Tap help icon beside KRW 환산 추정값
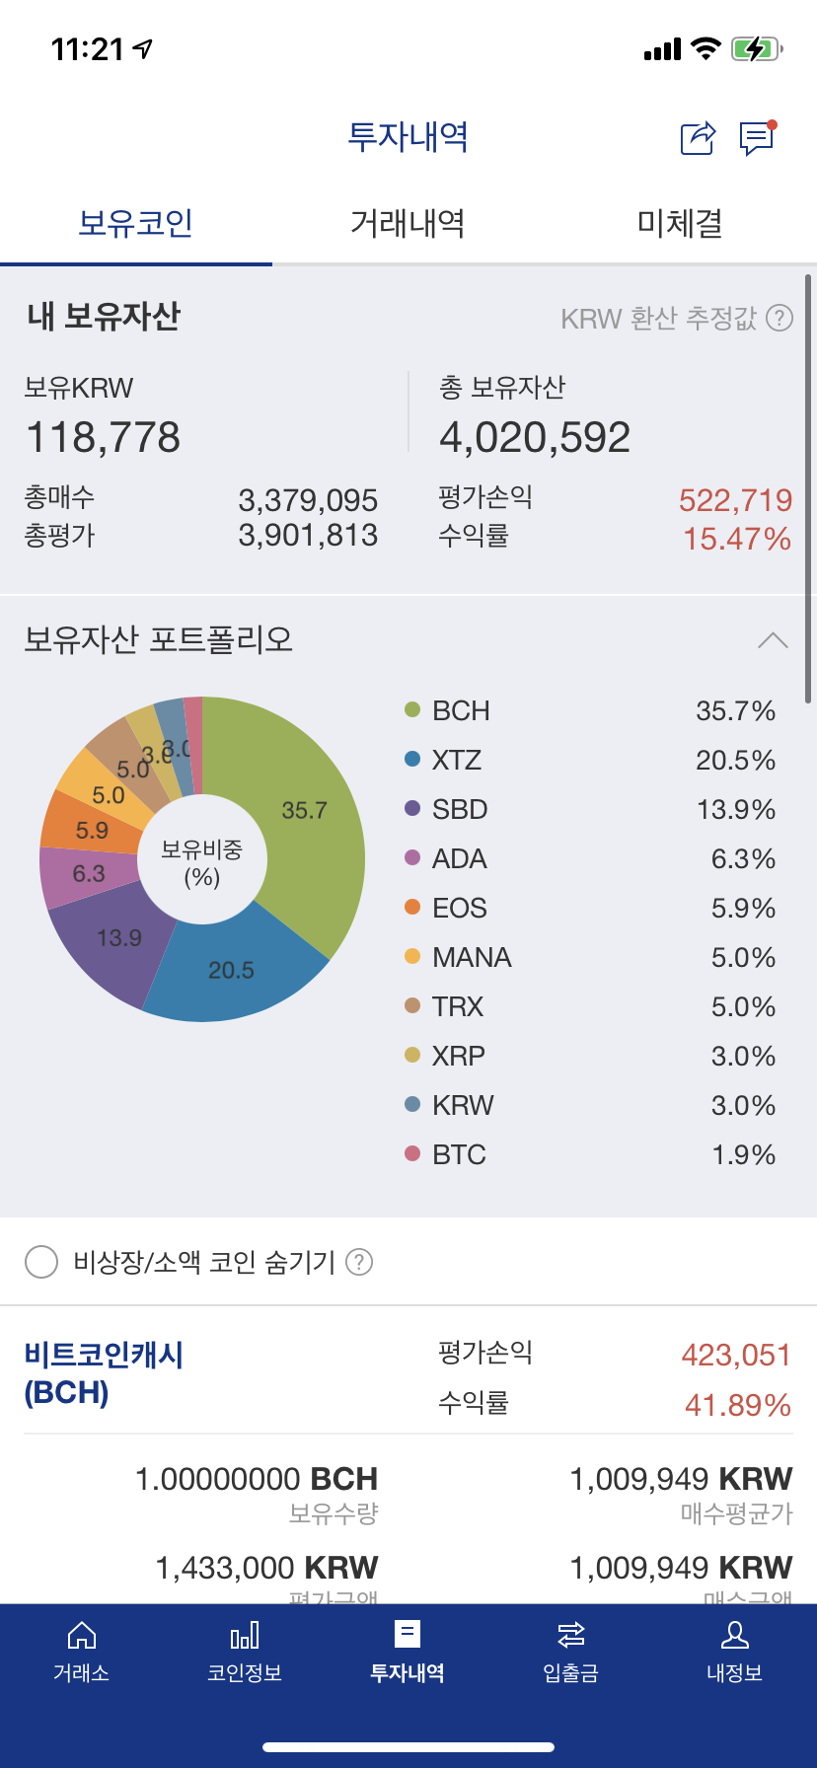The width and height of the screenshot is (817, 1768). click(x=780, y=318)
